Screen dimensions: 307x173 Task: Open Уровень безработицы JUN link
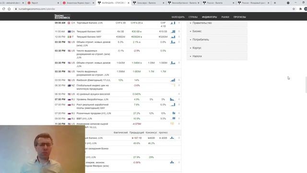click(x=92, y=99)
